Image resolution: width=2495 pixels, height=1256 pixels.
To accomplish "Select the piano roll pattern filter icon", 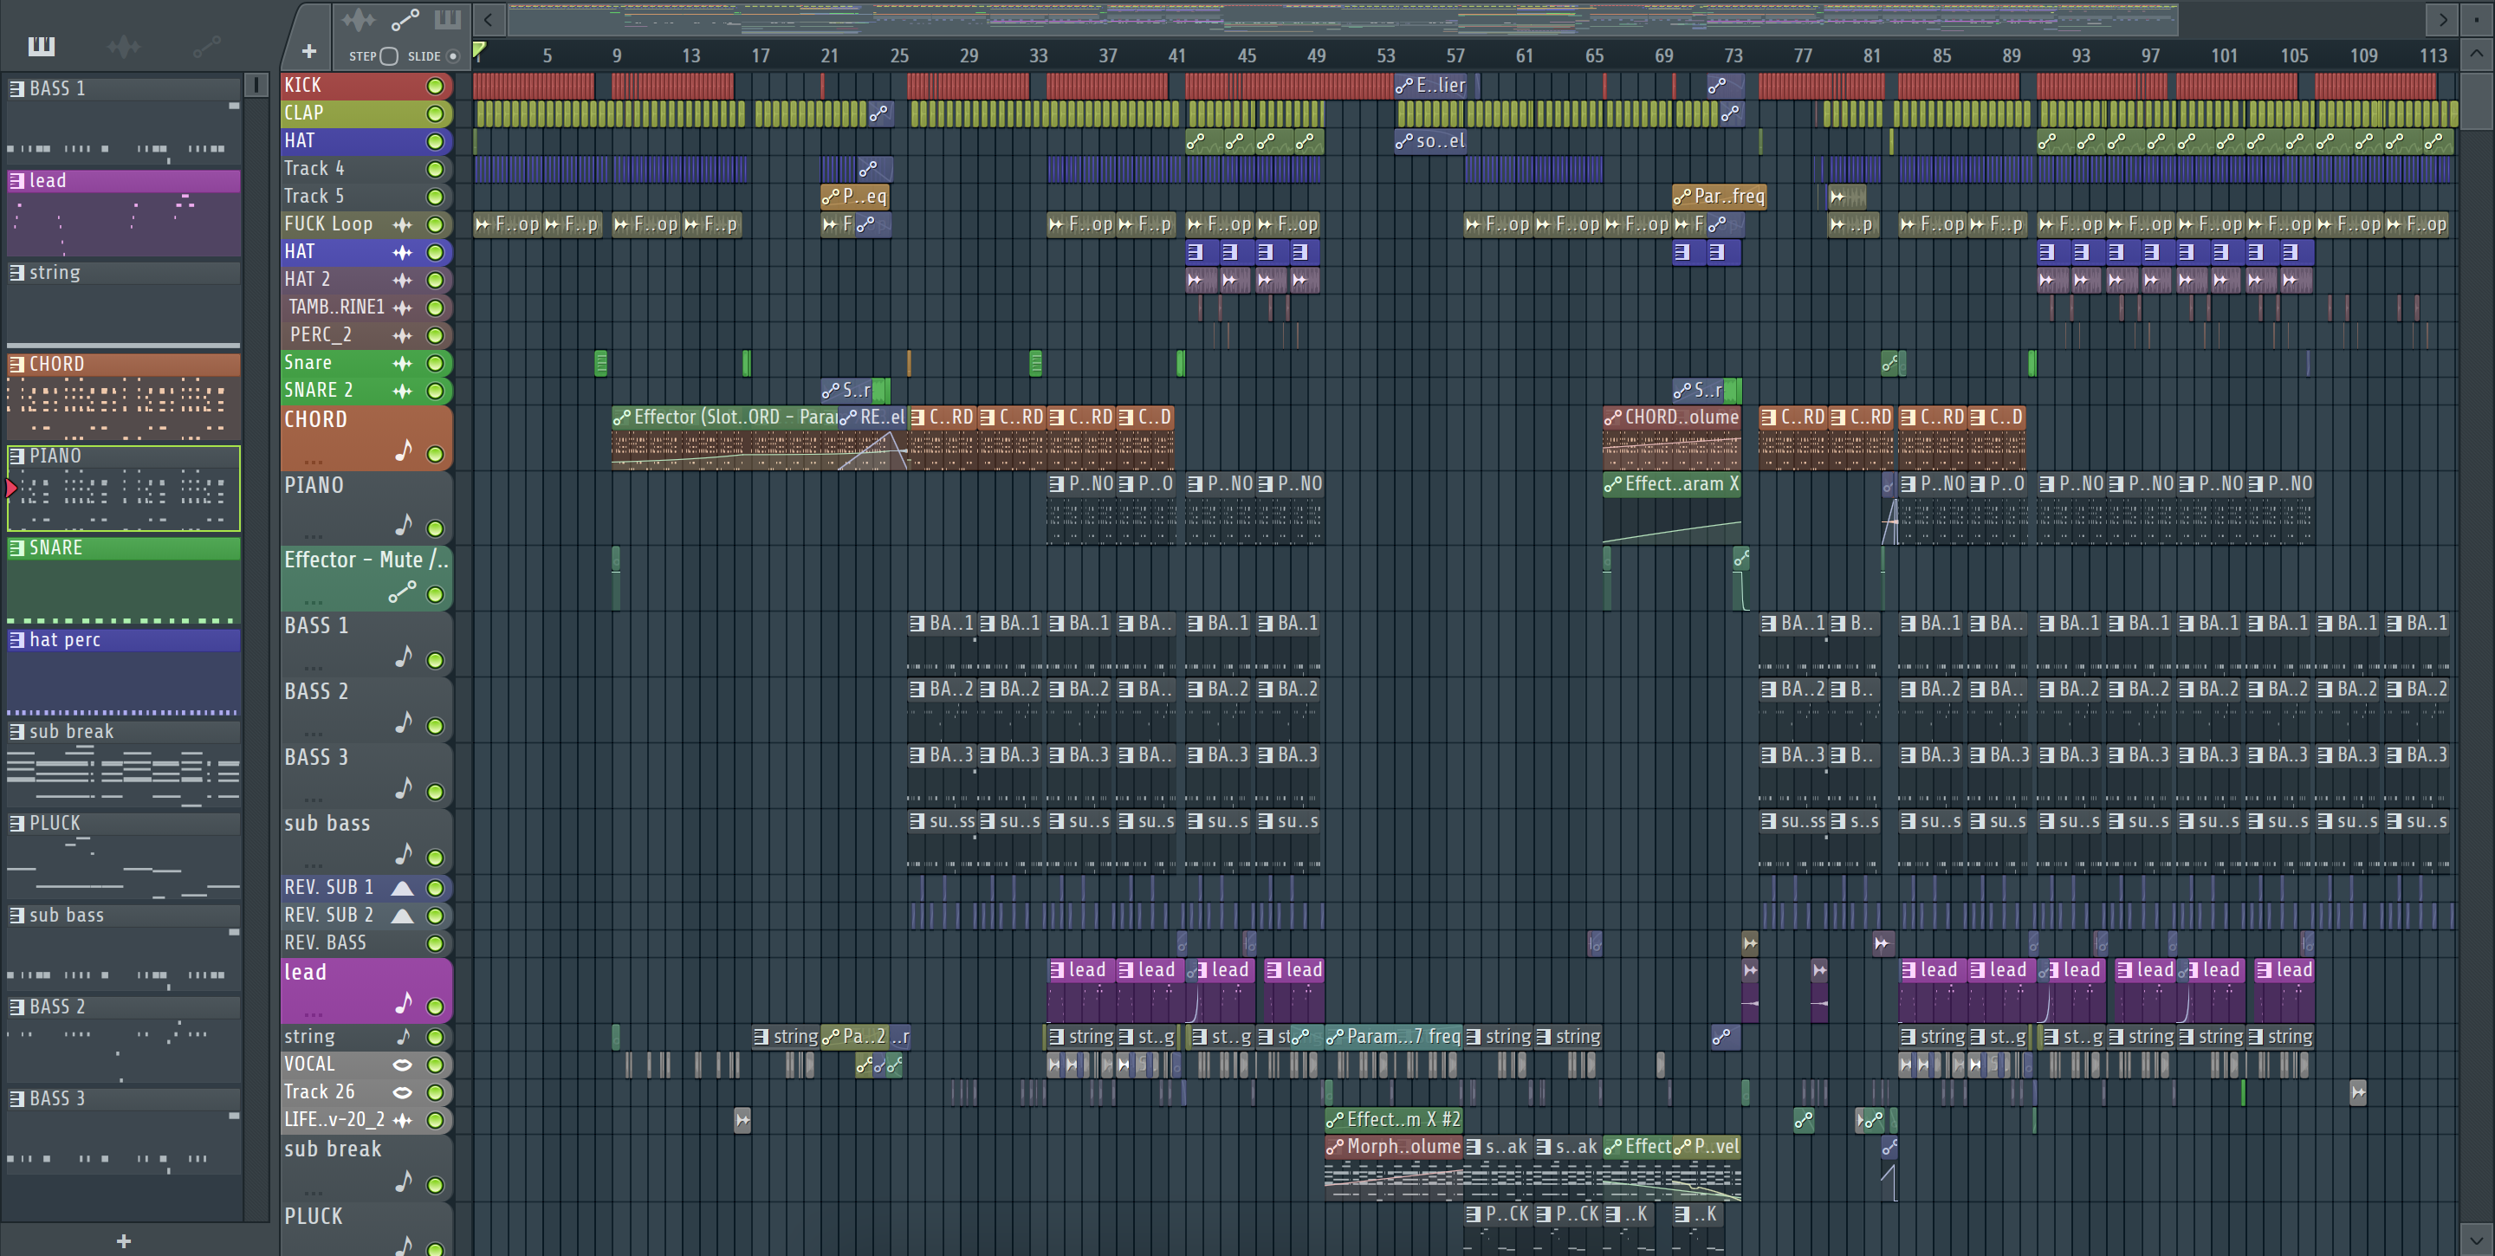I will point(42,46).
